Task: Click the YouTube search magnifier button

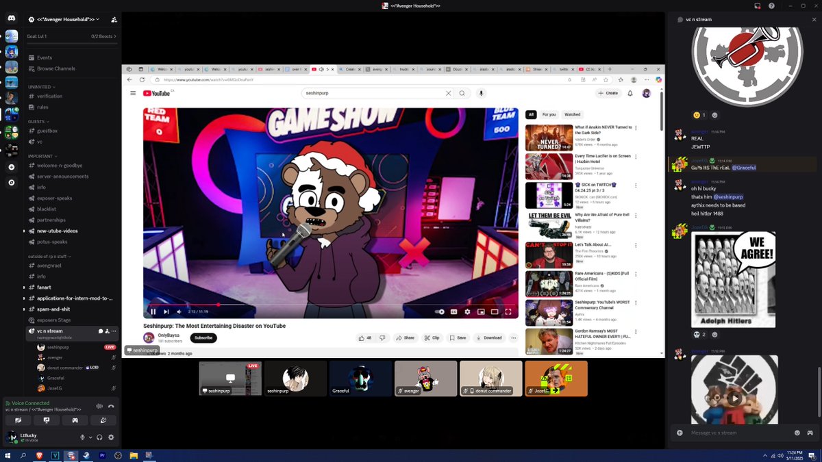Action: (x=462, y=93)
